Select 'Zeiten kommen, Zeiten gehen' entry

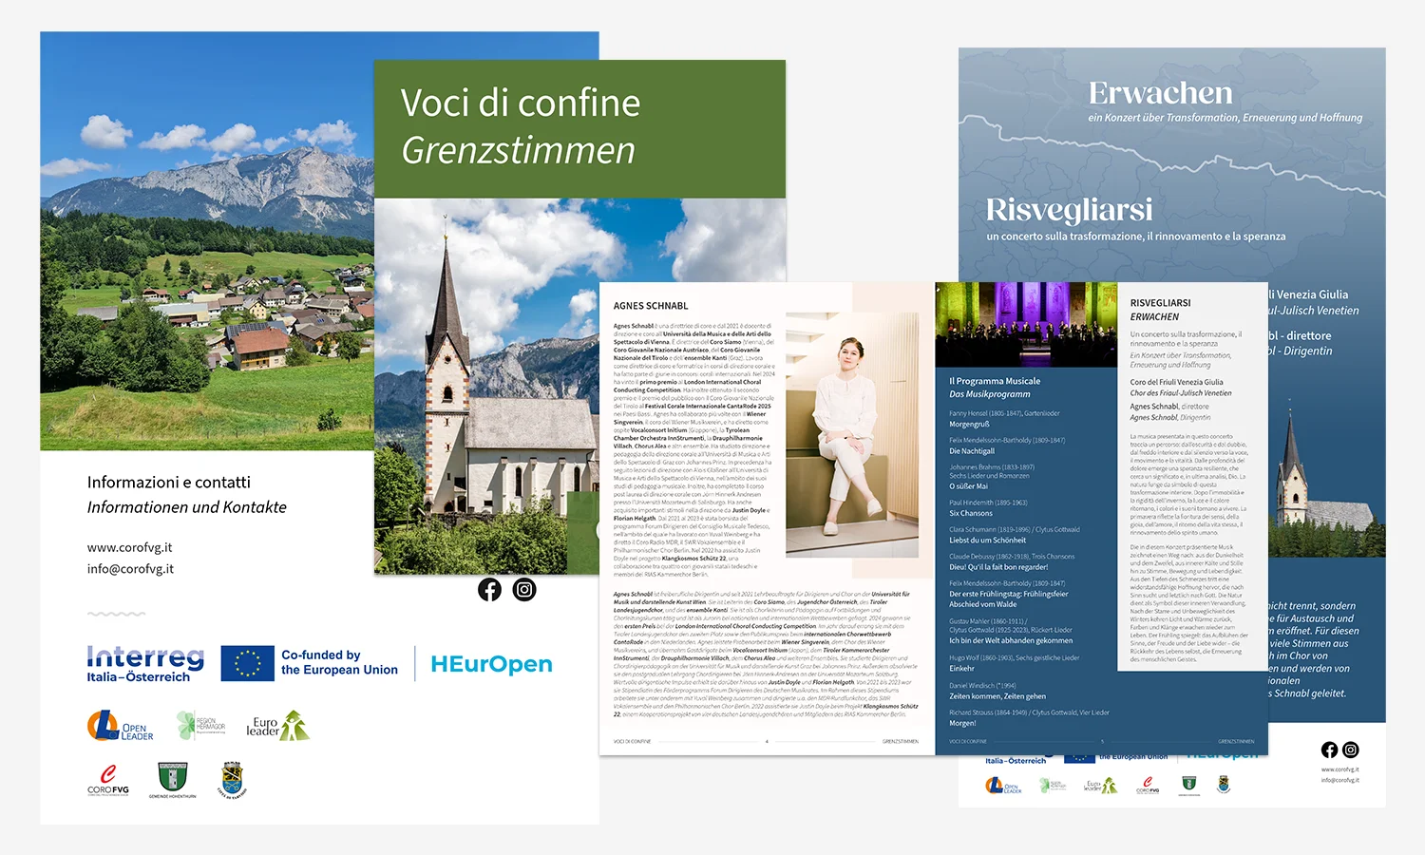(x=997, y=696)
